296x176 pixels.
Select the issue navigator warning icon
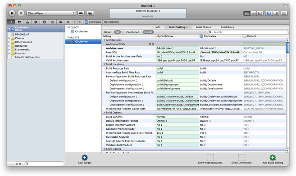click(x=27, y=22)
